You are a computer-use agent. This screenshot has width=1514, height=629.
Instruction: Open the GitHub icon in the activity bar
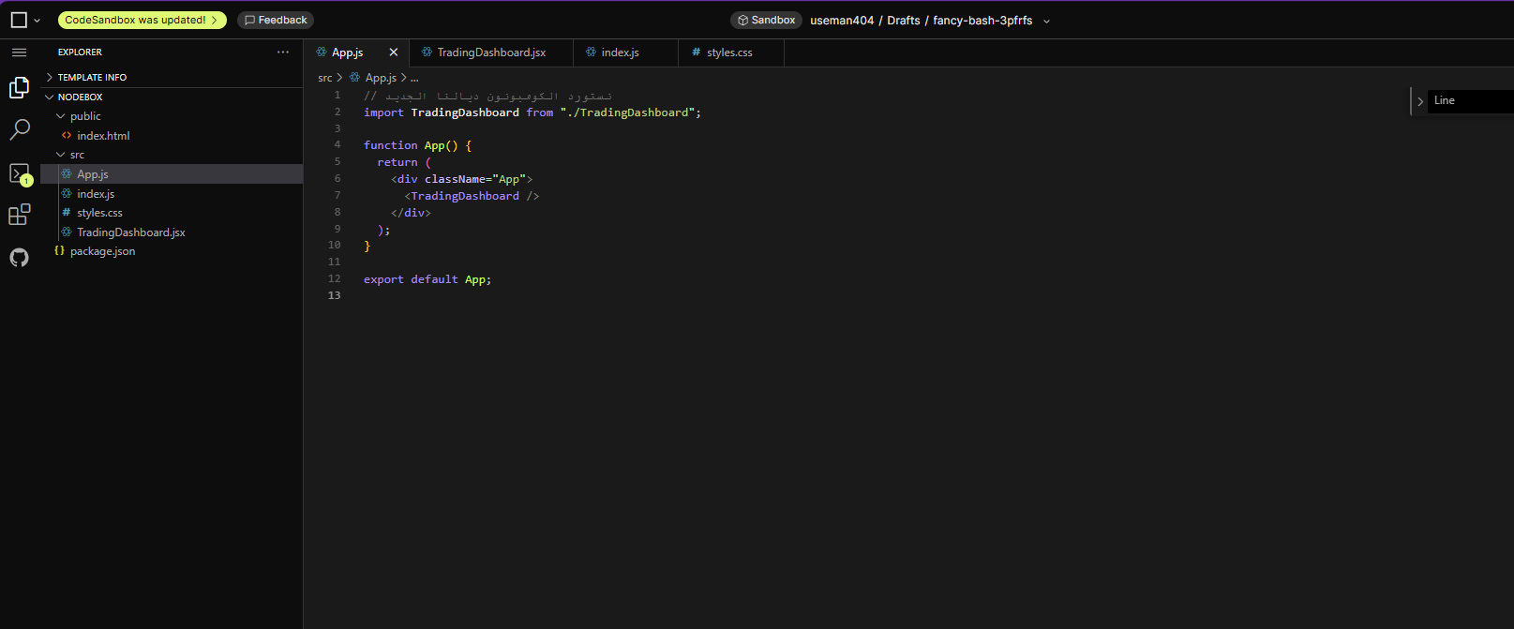[x=20, y=258]
